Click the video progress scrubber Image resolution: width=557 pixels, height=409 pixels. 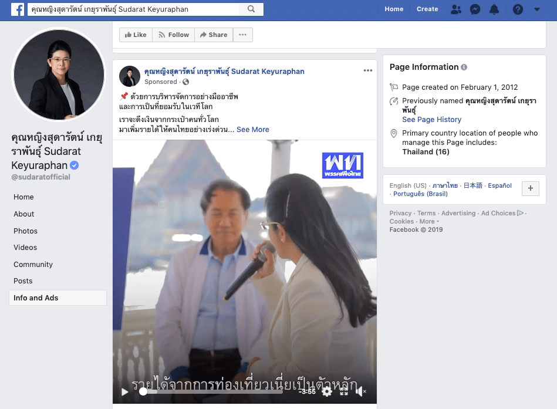coord(143,391)
